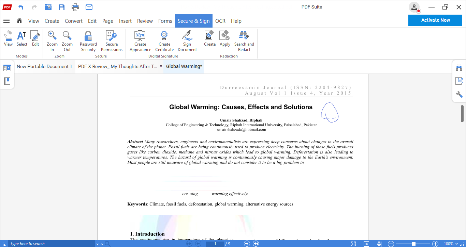Select the Sign Document tool
The image size is (466, 247).
tap(187, 40)
